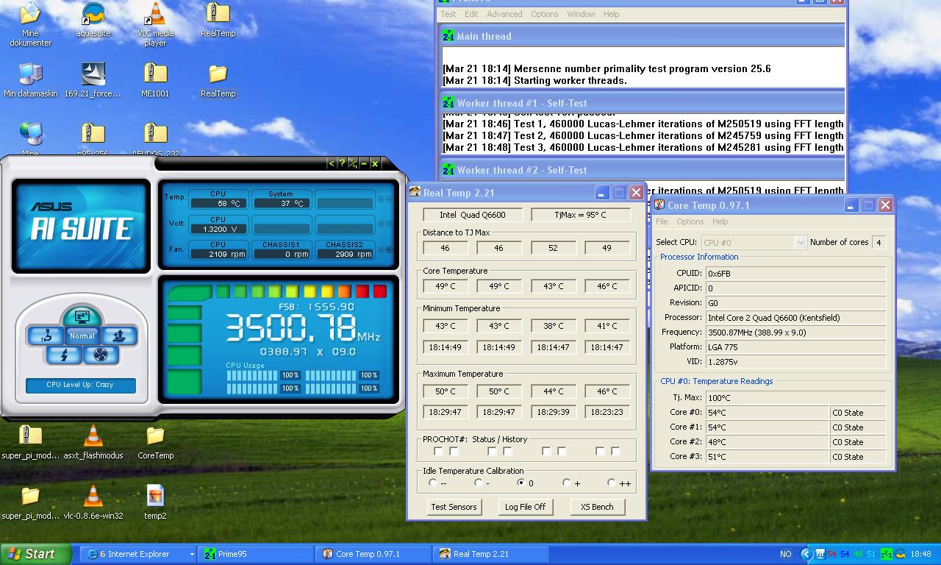Activate the sleep-monitor mode icon in AI Suite
Viewport: 941px width, 565px height.
point(82,318)
